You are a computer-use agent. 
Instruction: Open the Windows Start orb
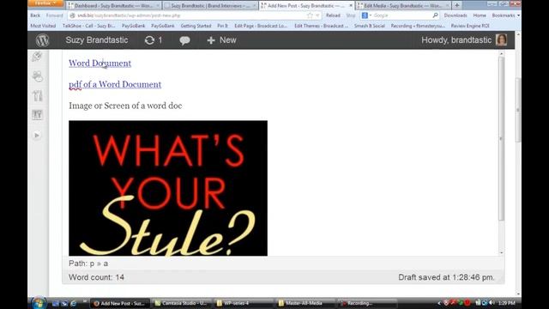[39, 303]
